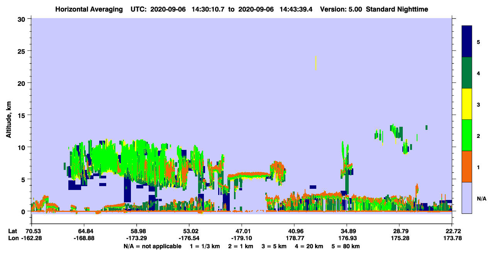Click the 'Lat' axis row label
Screen dimensions: 502x257
[x=13, y=231]
